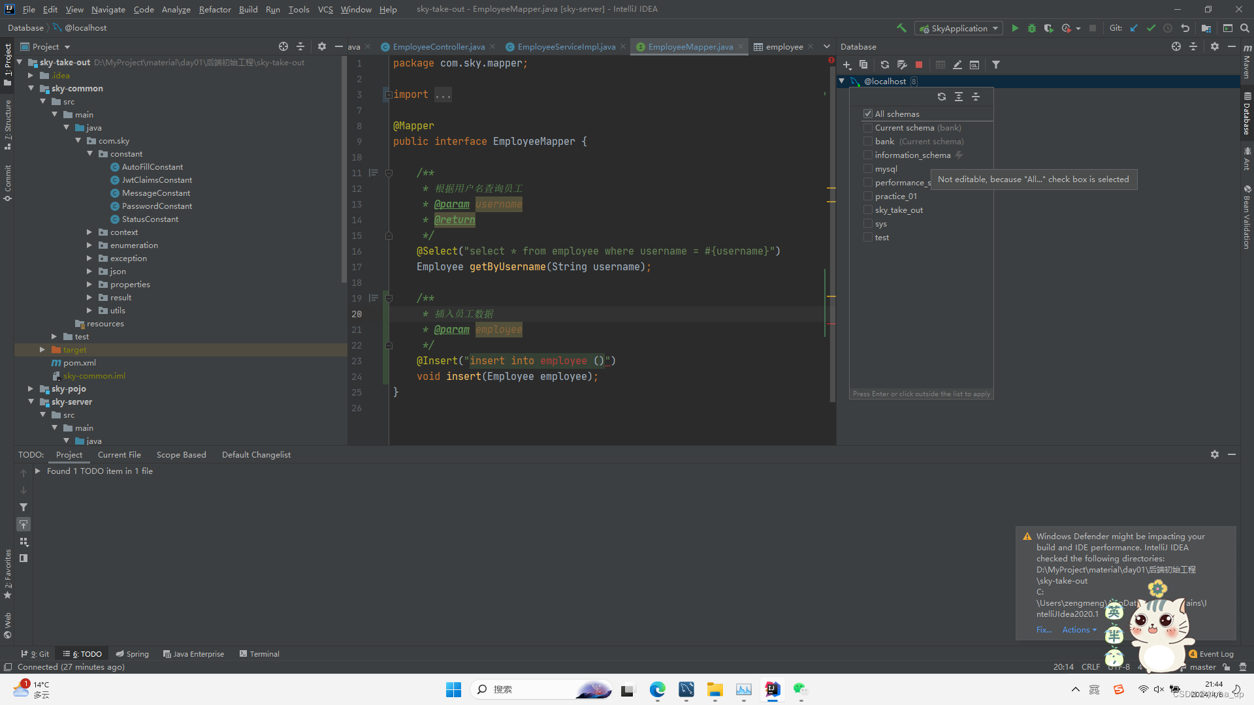1254x705 pixels.
Task: Filter database objects funnel icon
Action: (x=996, y=65)
